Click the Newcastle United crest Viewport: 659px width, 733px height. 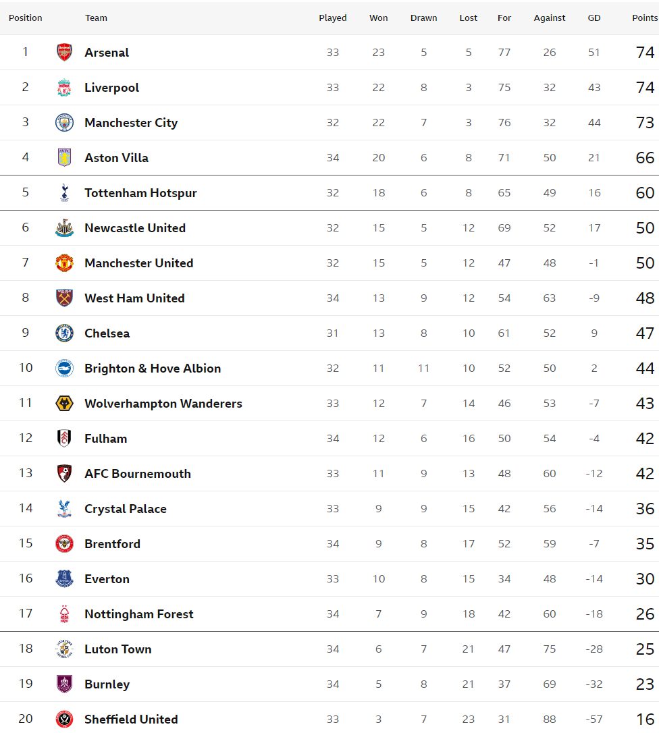click(64, 227)
